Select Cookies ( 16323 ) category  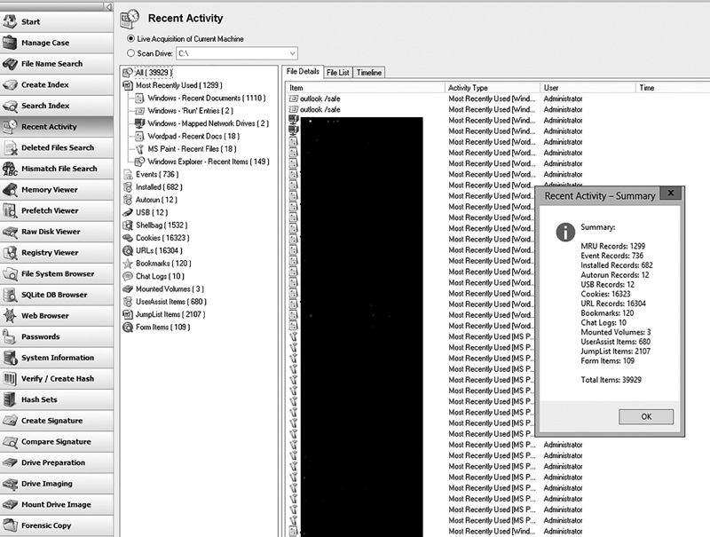tap(162, 238)
